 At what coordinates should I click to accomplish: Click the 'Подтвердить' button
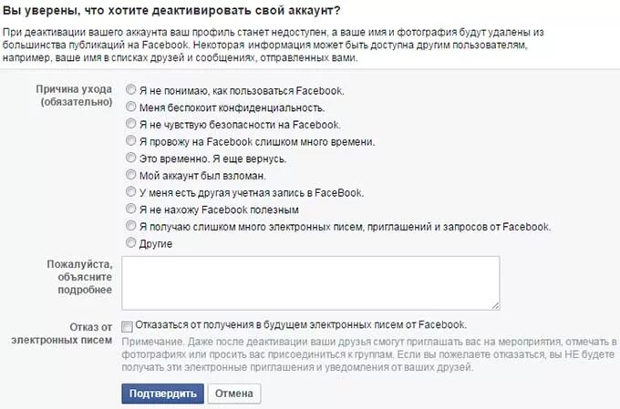(163, 394)
